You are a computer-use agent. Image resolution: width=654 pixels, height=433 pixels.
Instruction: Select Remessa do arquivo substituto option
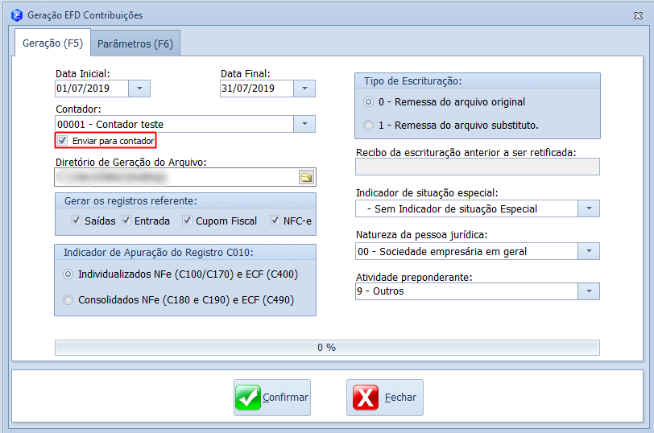click(x=369, y=125)
